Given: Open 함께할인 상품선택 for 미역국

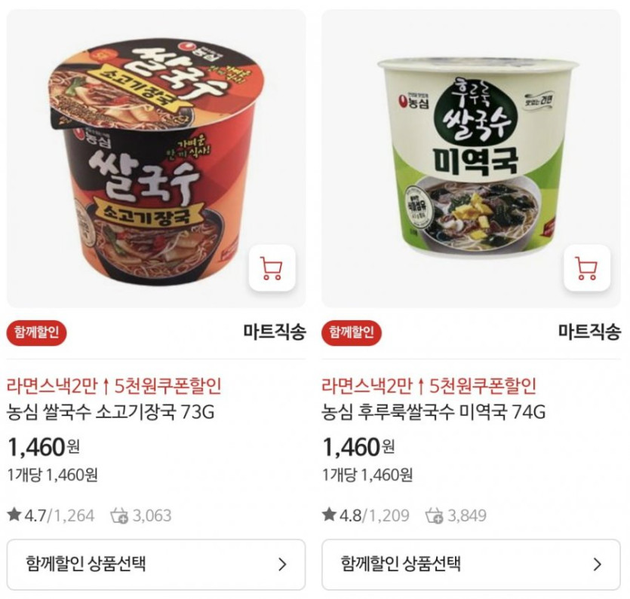Looking at the screenshot, I should 472,564.
